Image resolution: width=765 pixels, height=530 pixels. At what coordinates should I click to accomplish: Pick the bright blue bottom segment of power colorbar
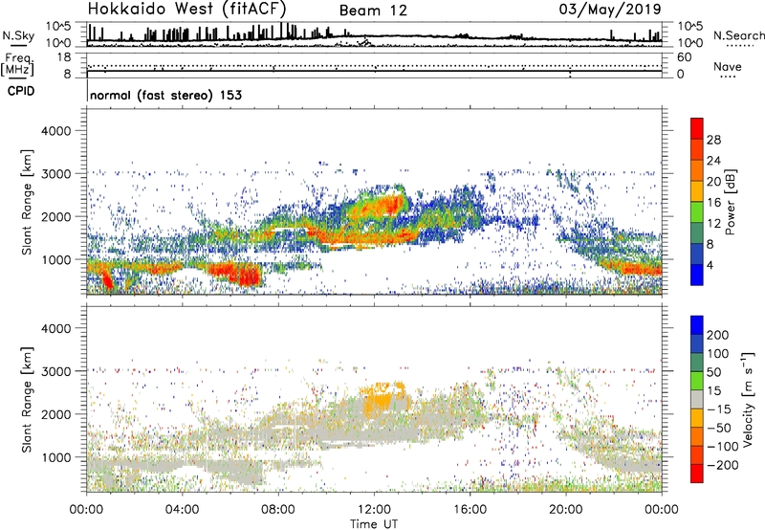click(697, 275)
